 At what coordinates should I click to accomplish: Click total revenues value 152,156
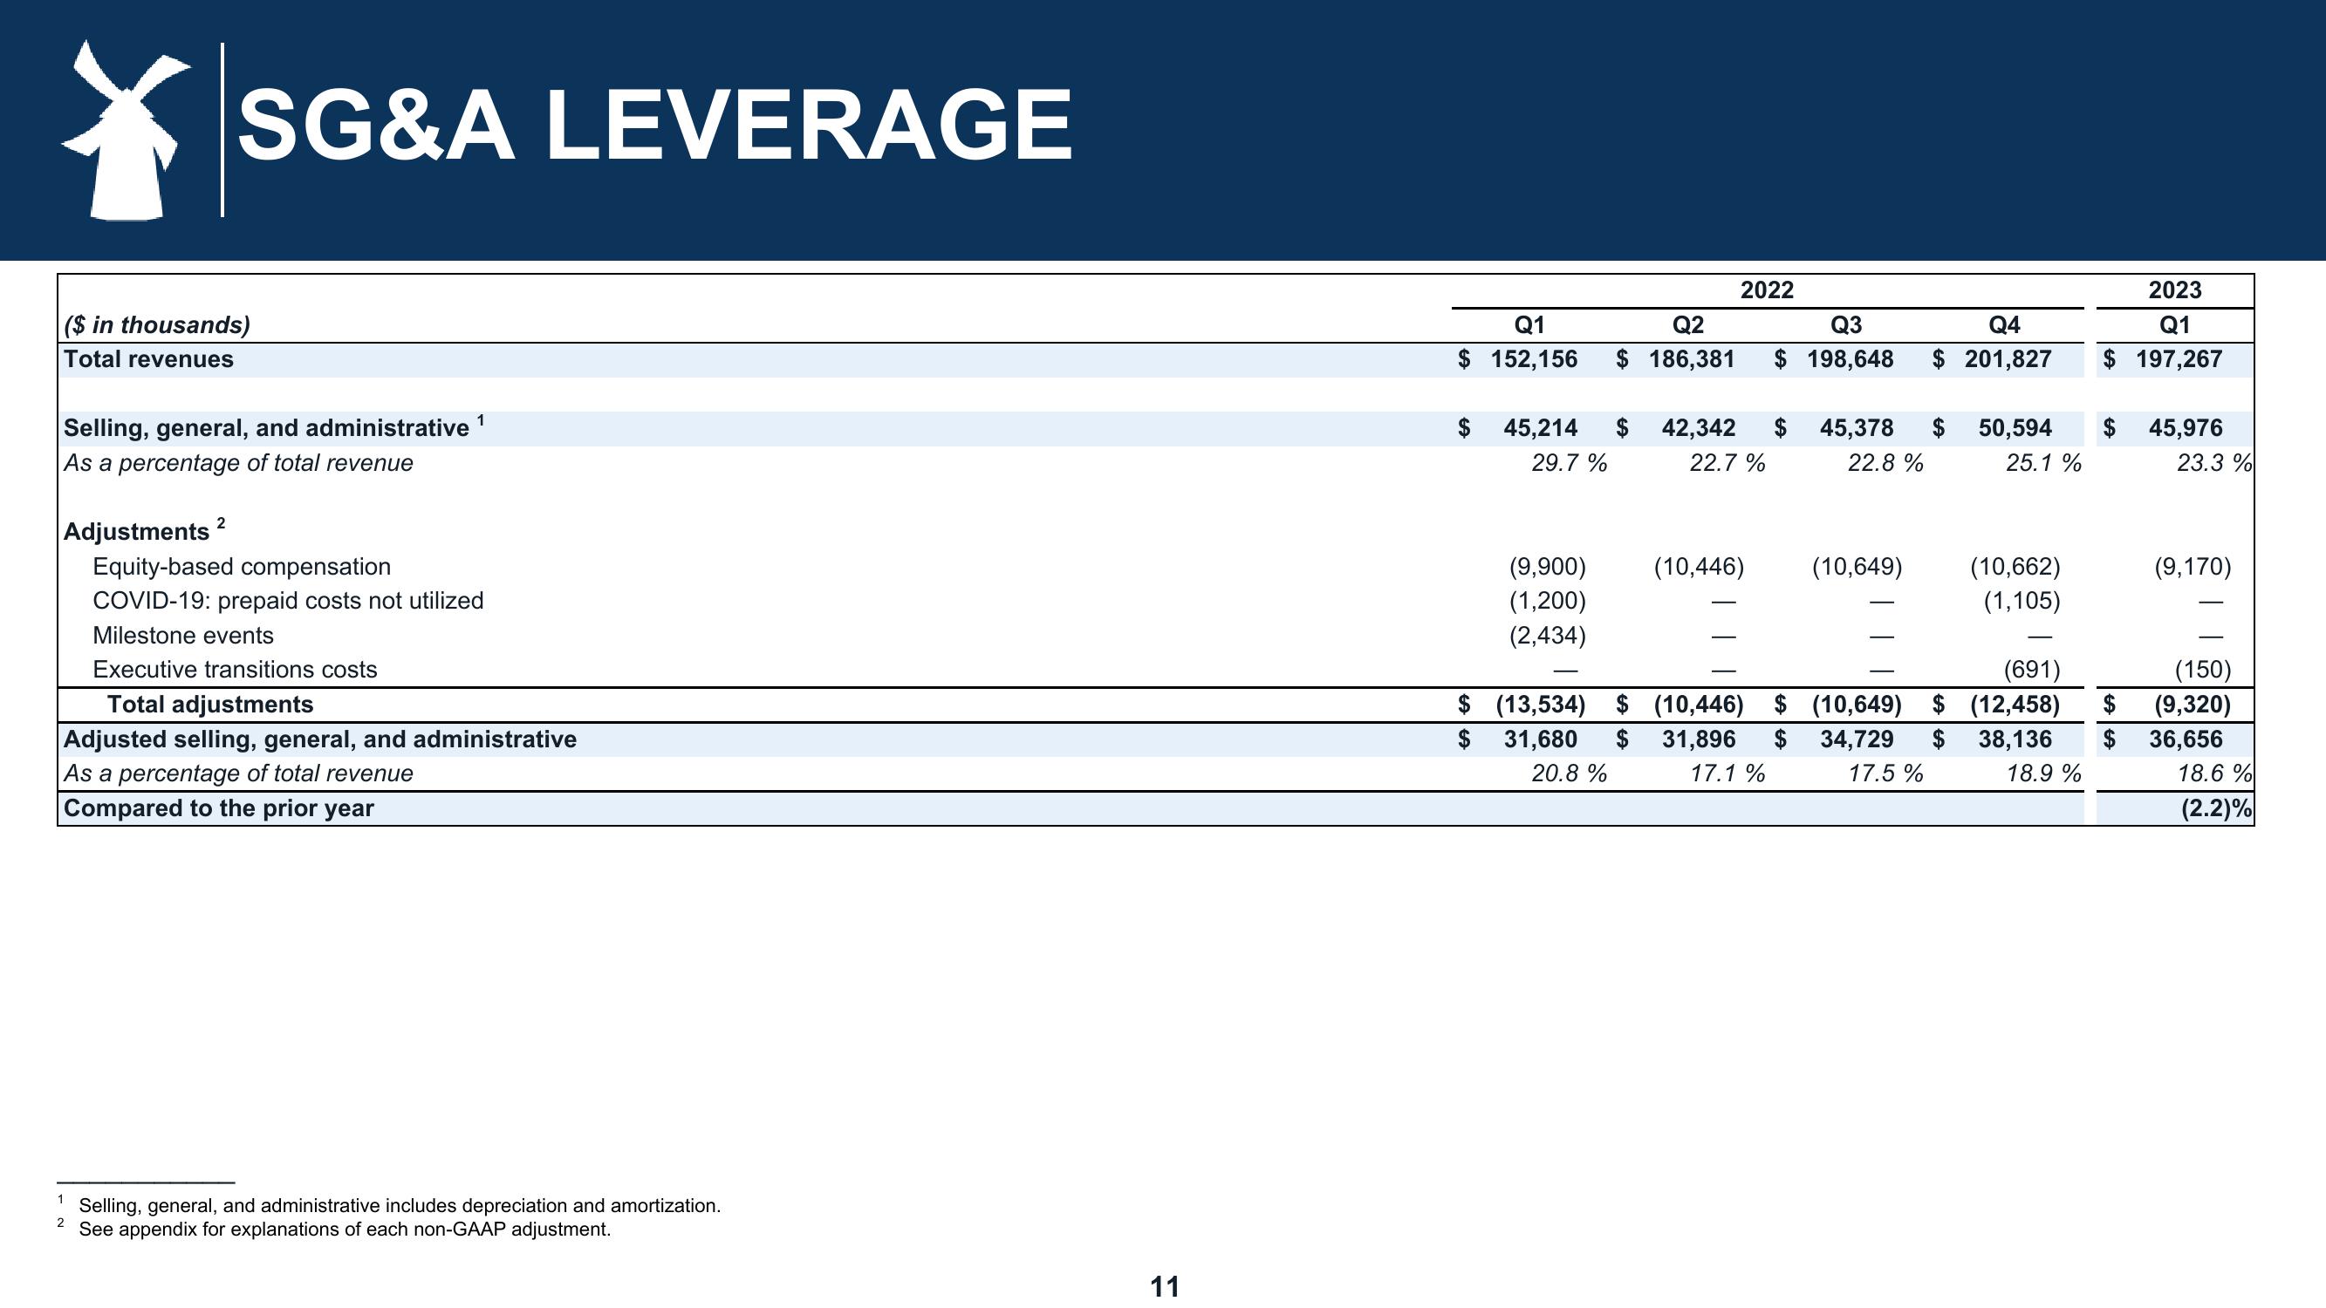tap(1533, 359)
